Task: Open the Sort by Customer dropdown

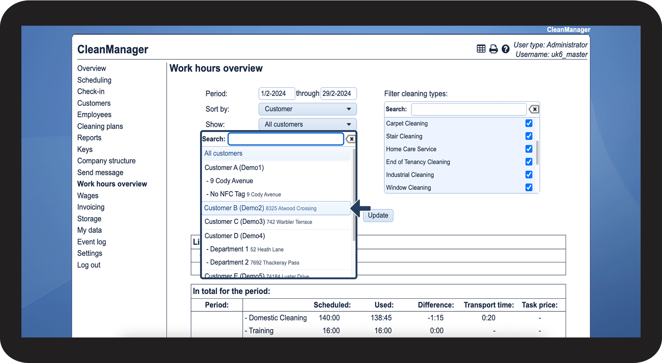Action: [x=307, y=109]
